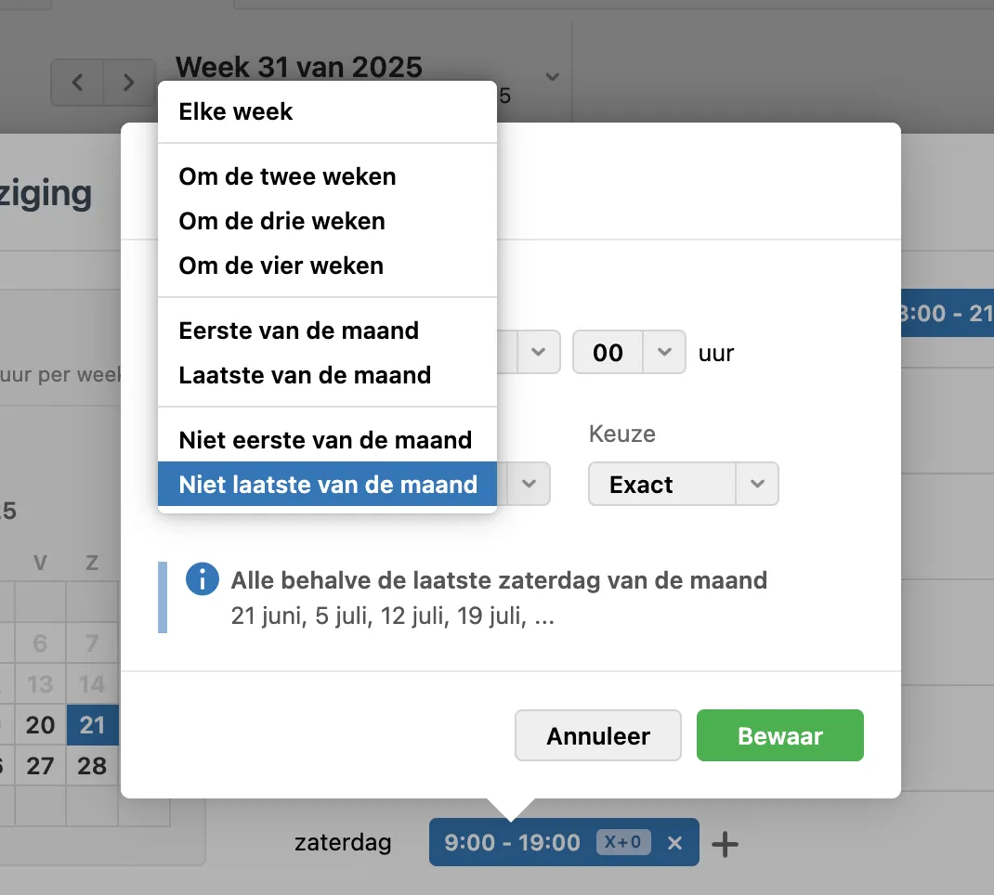Click the blue info icon

coord(203,580)
